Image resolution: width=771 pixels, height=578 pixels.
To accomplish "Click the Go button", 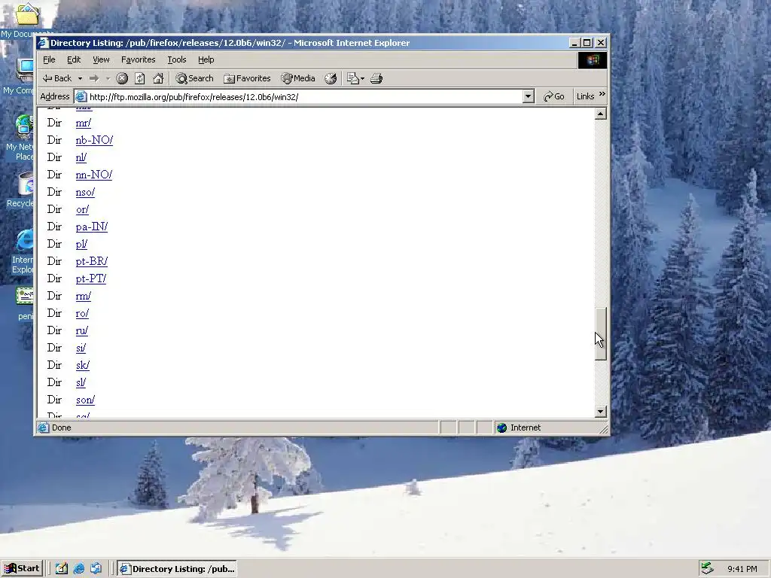I will point(553,96).
